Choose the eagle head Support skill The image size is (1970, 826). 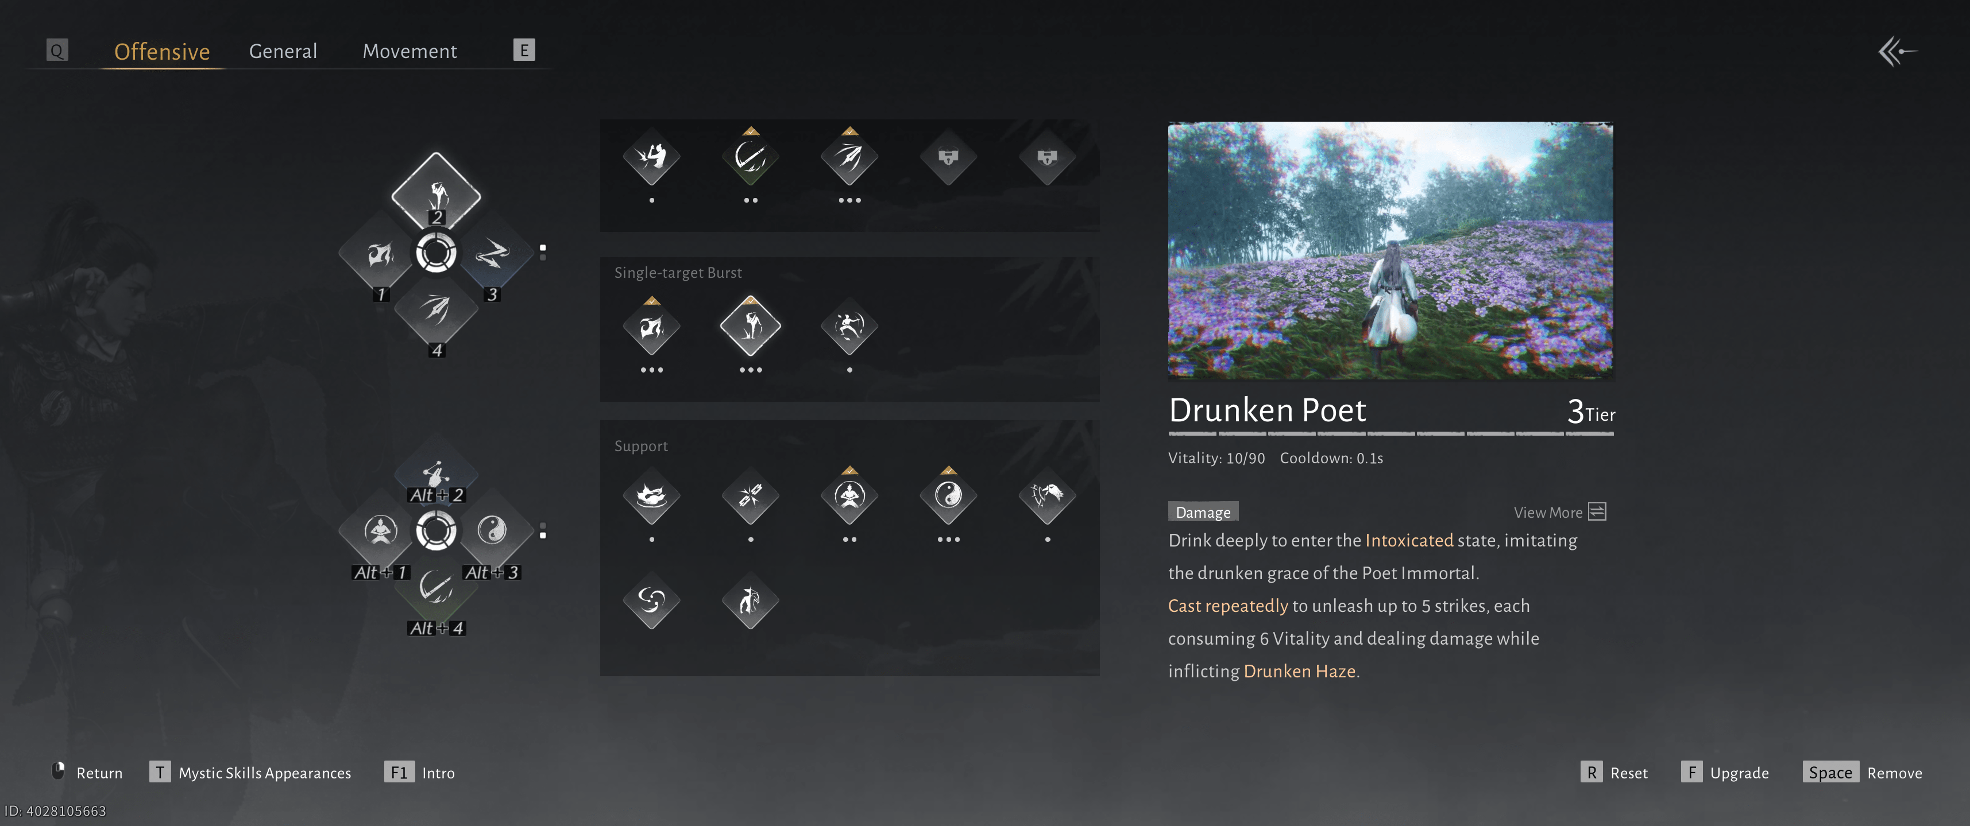1047,496
